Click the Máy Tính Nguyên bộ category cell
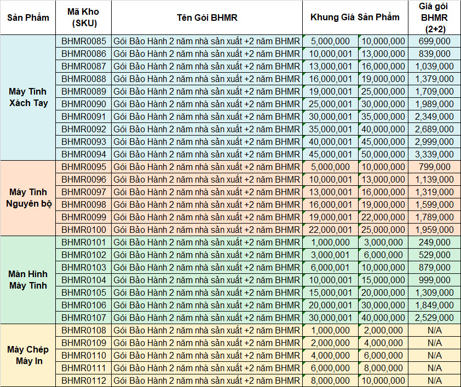Viewport: 461px width, 387px height. 28,198
